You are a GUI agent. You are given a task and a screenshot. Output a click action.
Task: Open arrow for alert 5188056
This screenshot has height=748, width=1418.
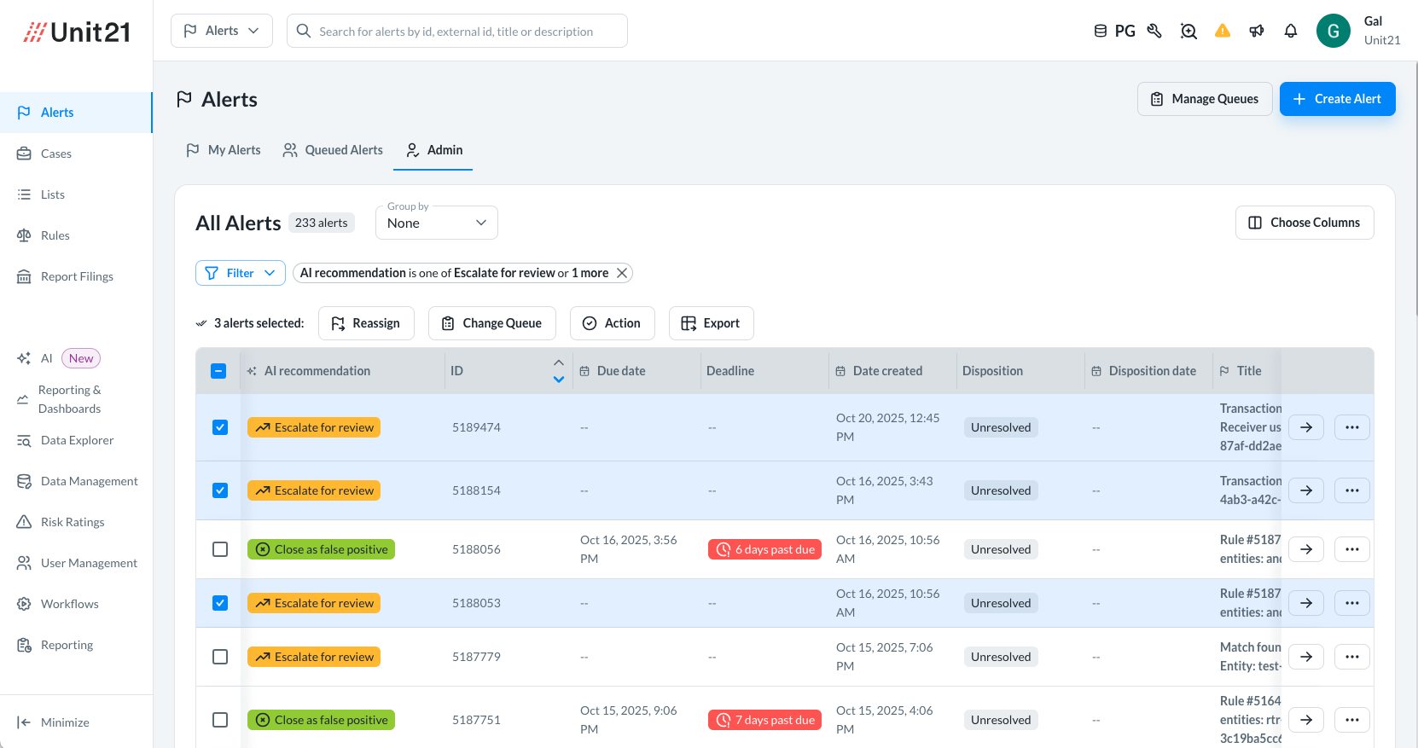1306,549
